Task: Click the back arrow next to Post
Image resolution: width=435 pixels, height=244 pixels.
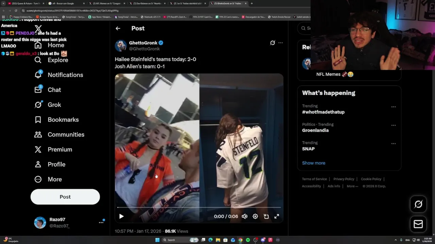Action: (x=118, y=28)
